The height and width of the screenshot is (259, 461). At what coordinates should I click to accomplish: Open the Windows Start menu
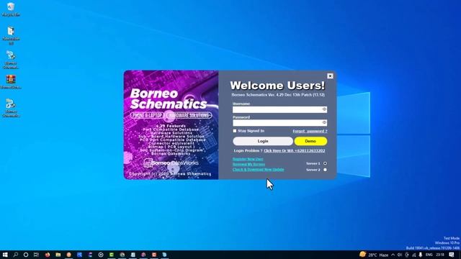coord(5,255)
